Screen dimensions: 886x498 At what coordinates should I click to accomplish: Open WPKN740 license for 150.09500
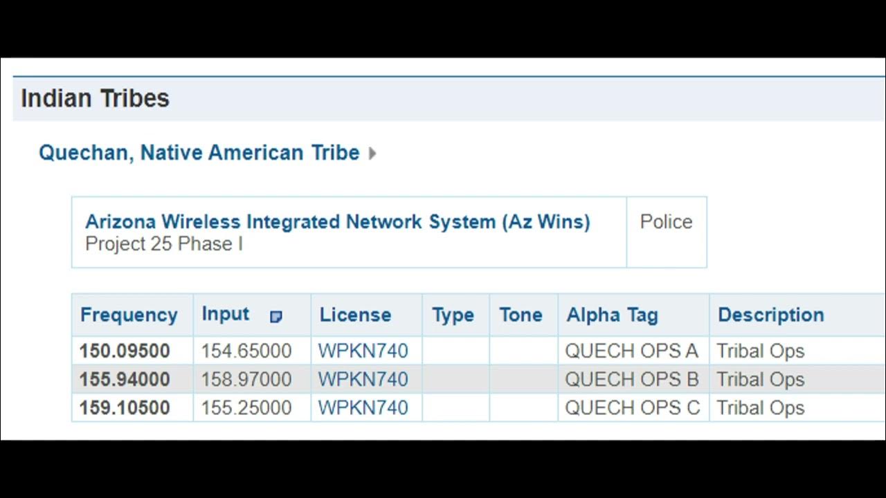point(363,351)
